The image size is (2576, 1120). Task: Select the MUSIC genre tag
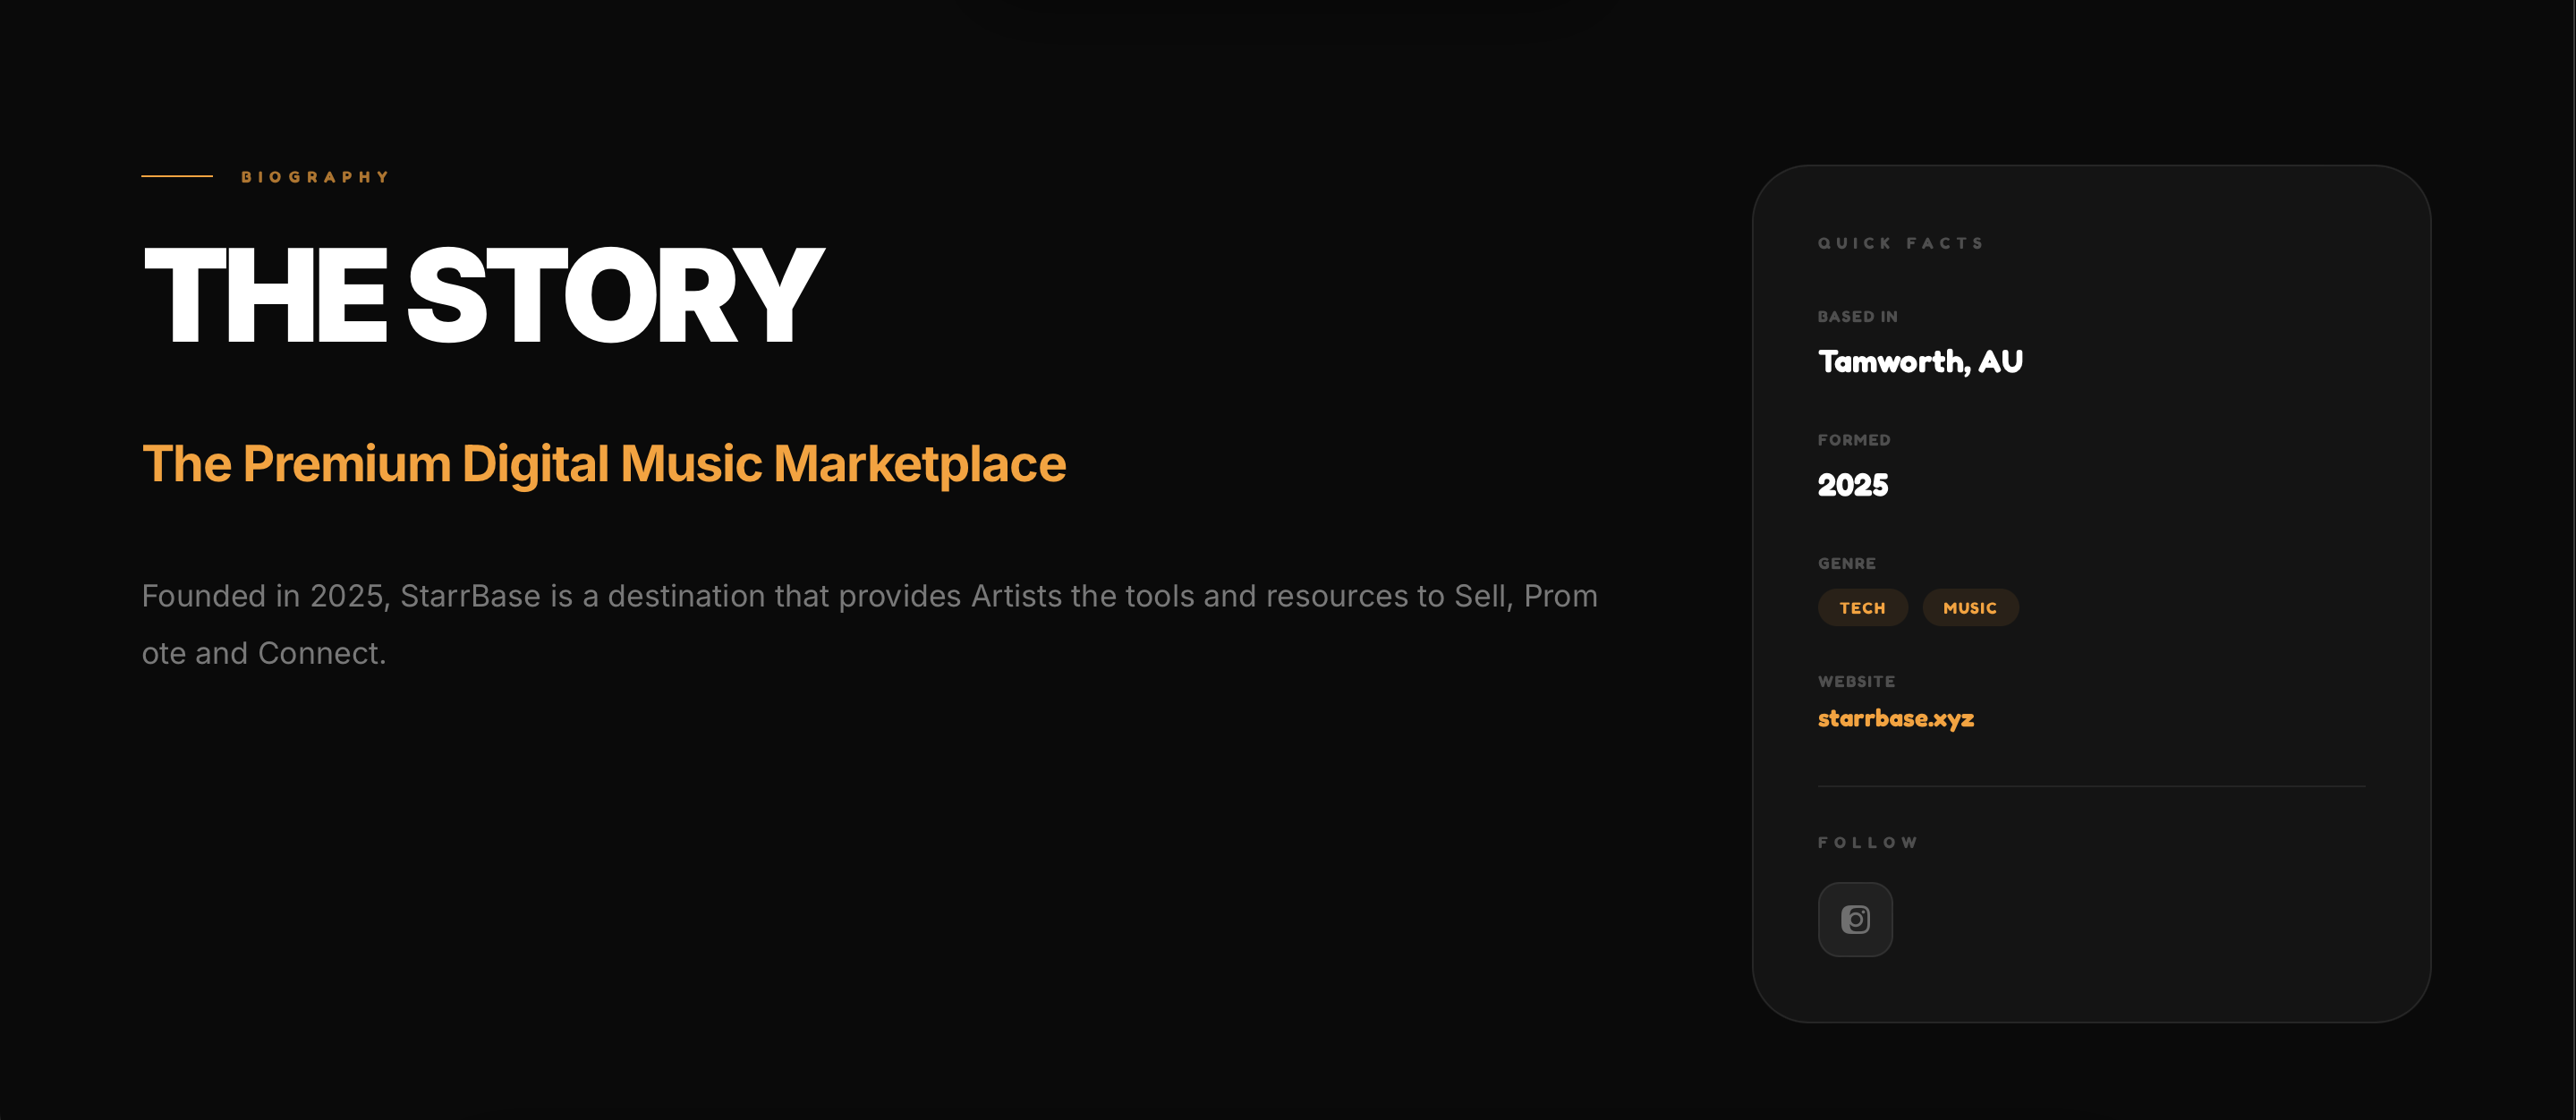tap(1969, 608)
